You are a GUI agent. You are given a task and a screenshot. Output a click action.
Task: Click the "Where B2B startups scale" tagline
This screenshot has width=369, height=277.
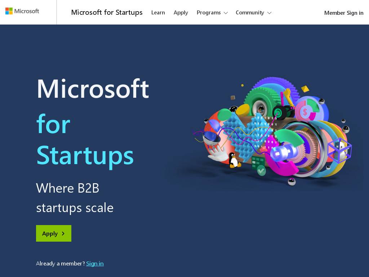tap(75, 198)
